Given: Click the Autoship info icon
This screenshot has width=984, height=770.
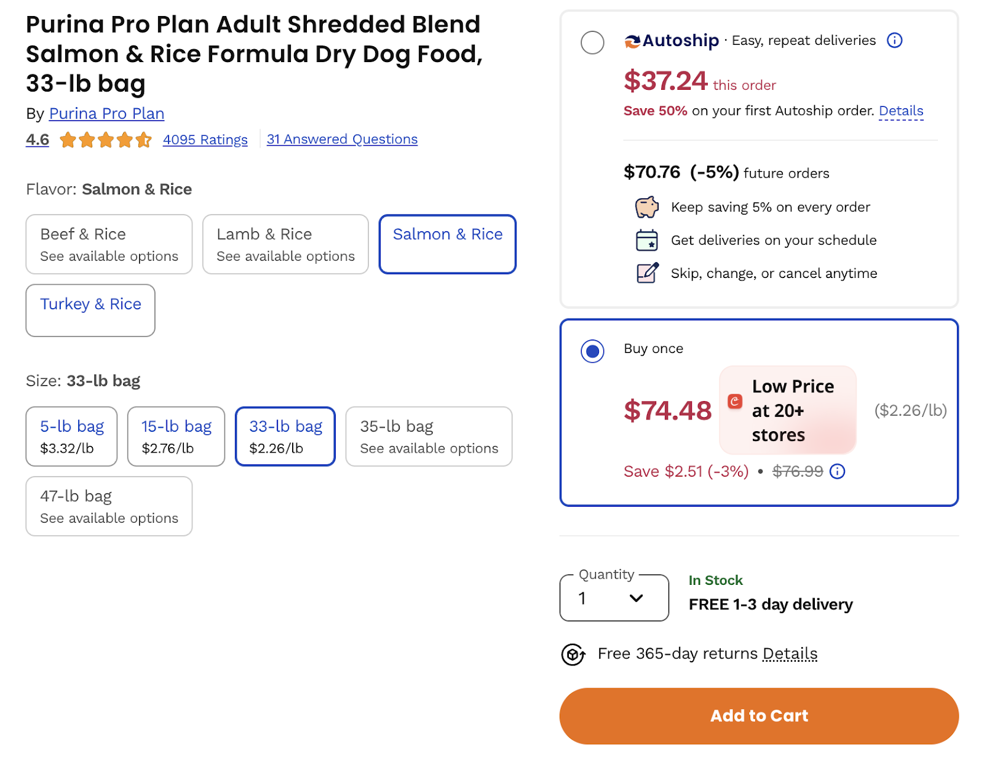Looking at the screenshot, I should 894,41.
